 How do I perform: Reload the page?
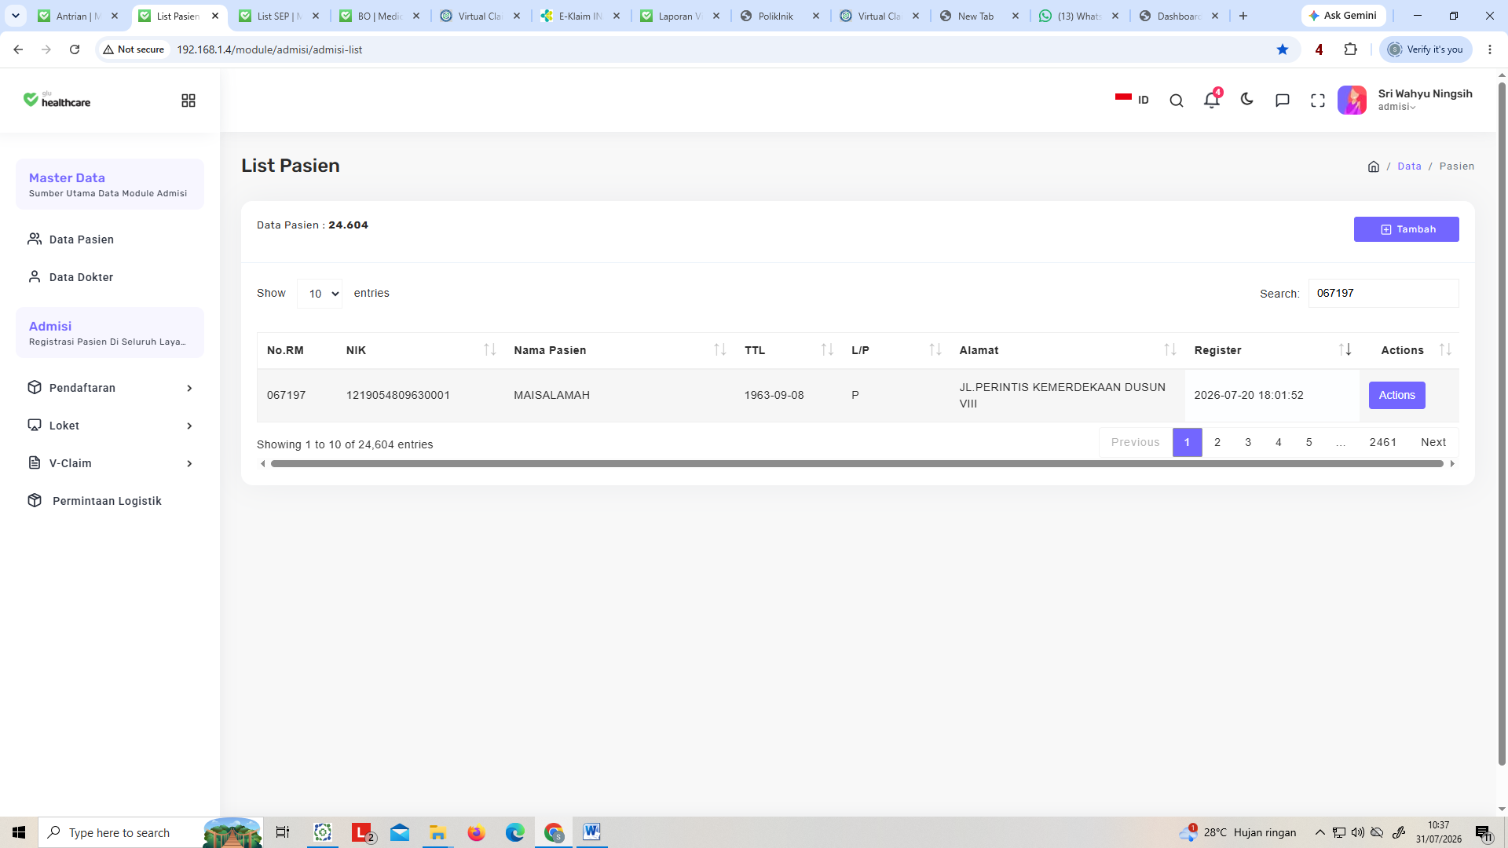coord(75,49)
